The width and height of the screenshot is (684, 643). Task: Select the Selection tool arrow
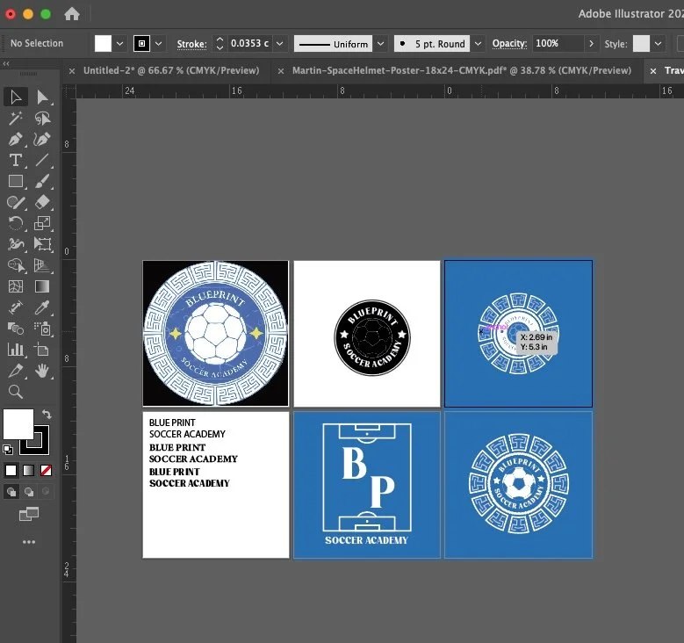pos(16,97)
